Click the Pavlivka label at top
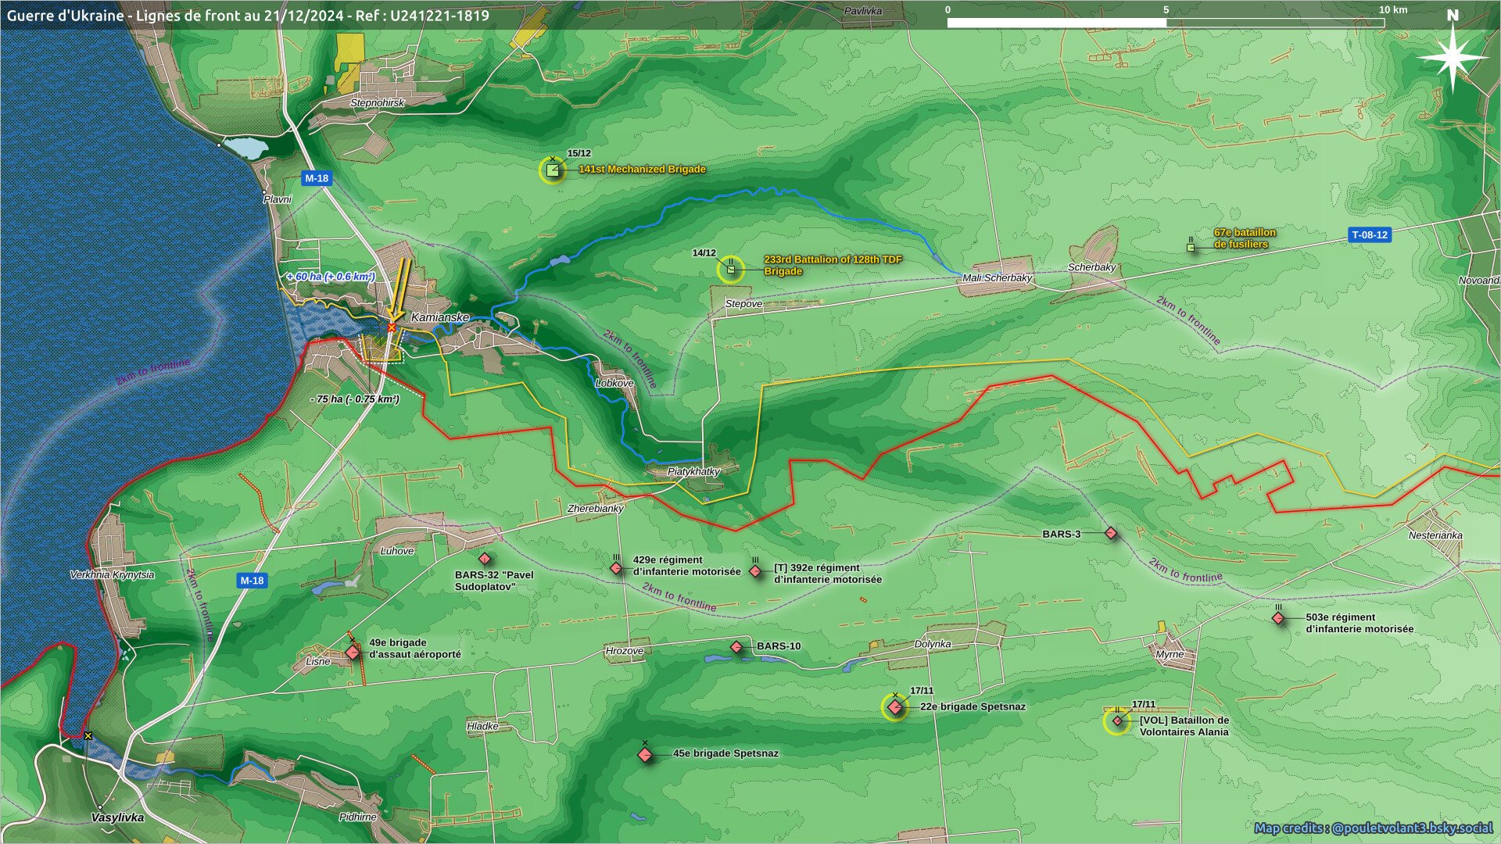The width and height of the screenshot is (1501, 844). 863,11
